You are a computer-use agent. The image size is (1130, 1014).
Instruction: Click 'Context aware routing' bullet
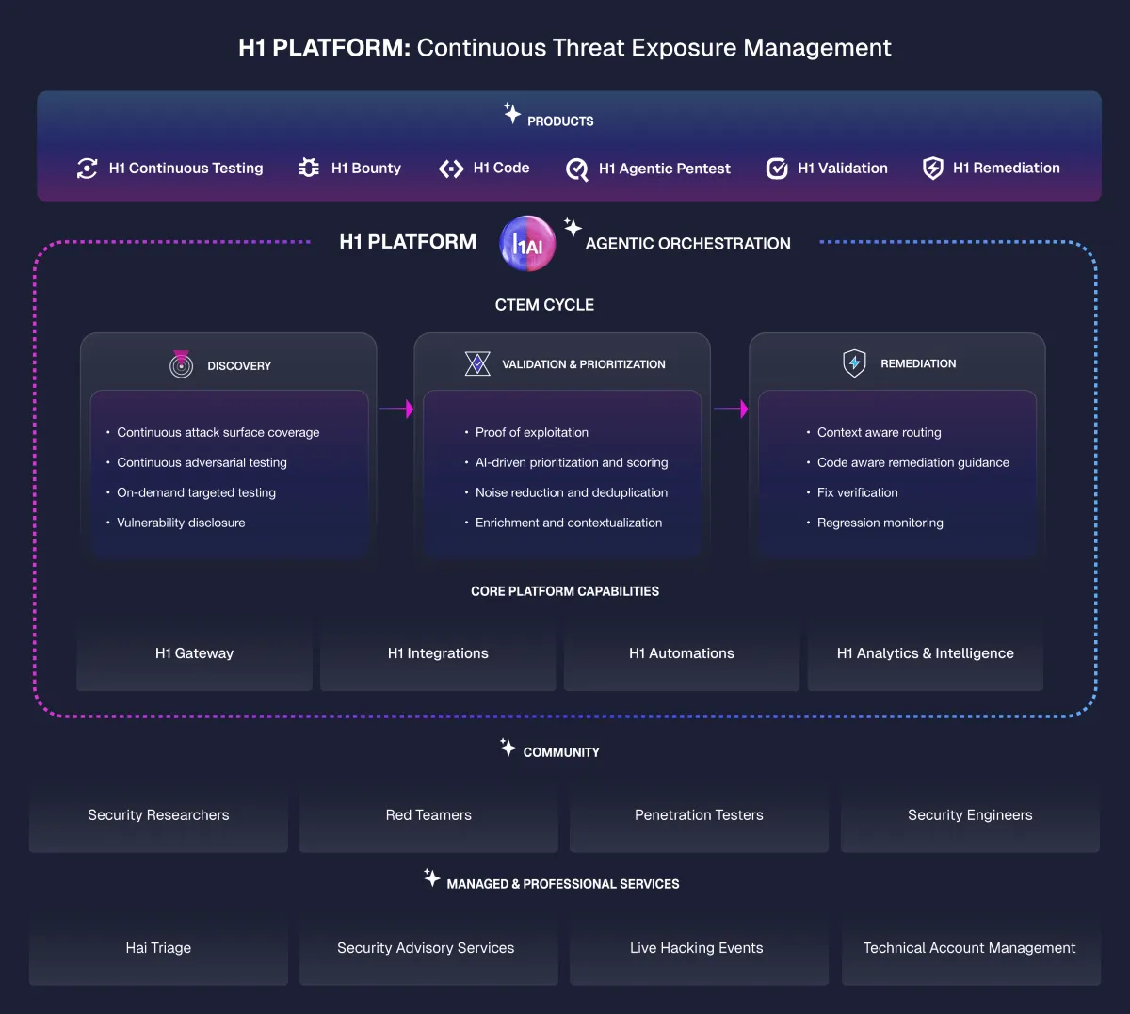pyautogui.click(x=880, y=432)
